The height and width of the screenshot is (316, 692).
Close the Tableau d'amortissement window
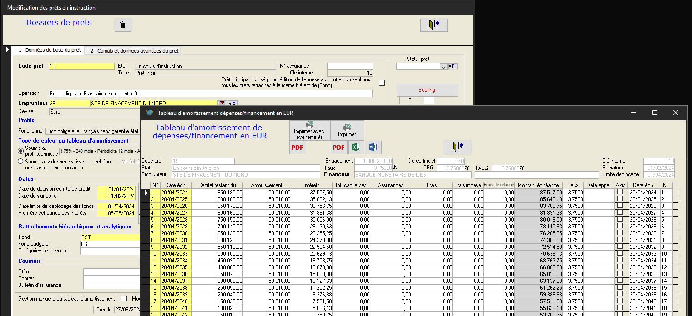(x=676, y=113)
